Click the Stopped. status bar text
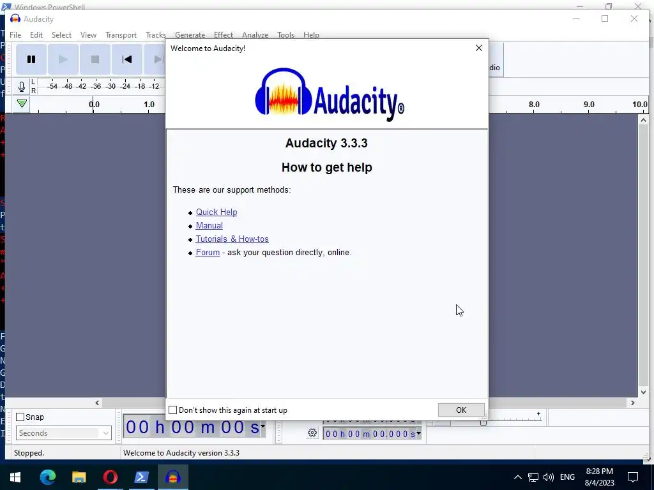The width and height of the screenshot is (654, 490). (x=29, y=453)
